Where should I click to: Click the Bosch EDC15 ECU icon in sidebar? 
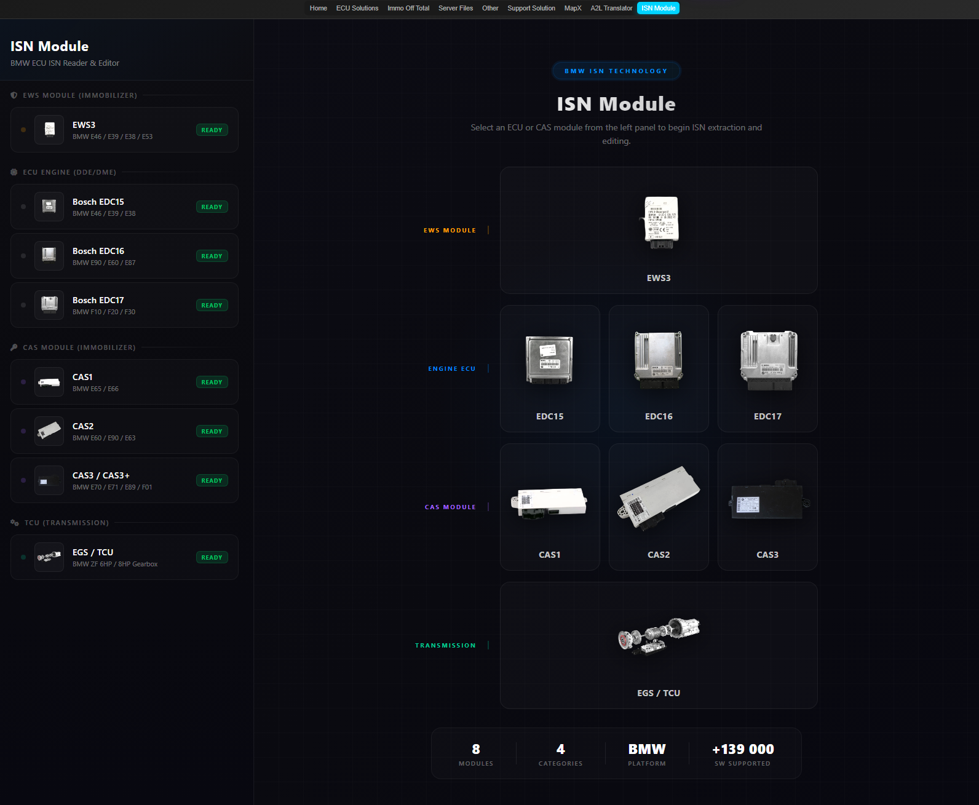[49, 207]
